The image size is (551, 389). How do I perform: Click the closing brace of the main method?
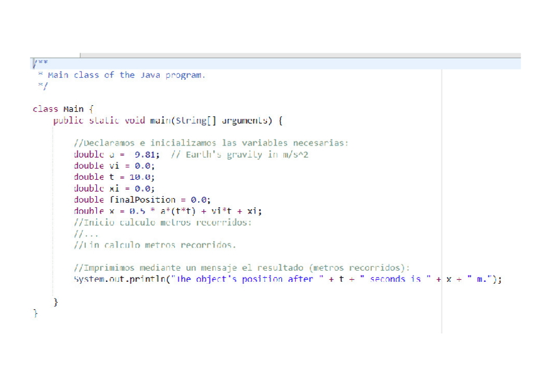click(x=56, y=301)
